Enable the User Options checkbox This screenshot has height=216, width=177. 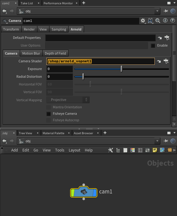(x=153, y=46)
